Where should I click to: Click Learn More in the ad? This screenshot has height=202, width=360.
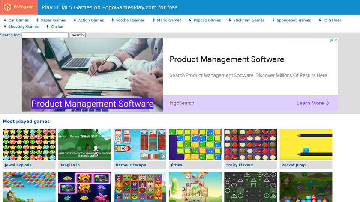coord(313,103)
